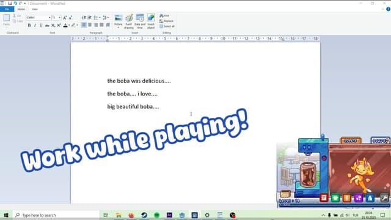The image size is (391, 220).
Task: Click the Select all button
Action: coord(167,26)
